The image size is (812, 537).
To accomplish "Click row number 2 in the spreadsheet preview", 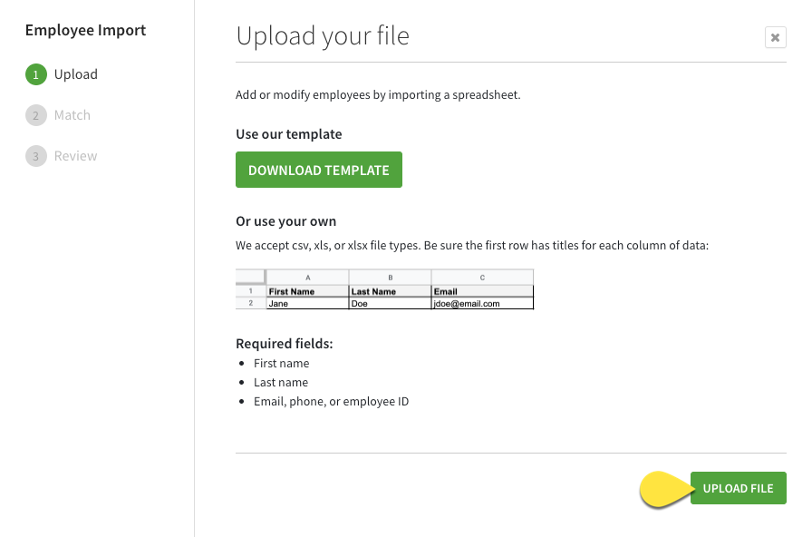I will coord(249,303).
